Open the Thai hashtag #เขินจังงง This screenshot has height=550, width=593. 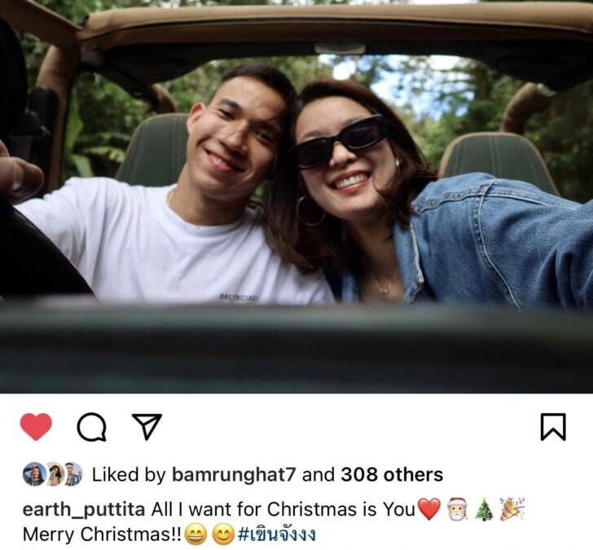coord(277,535)
